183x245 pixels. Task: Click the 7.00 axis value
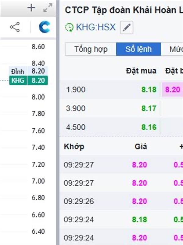coord(38,181)
